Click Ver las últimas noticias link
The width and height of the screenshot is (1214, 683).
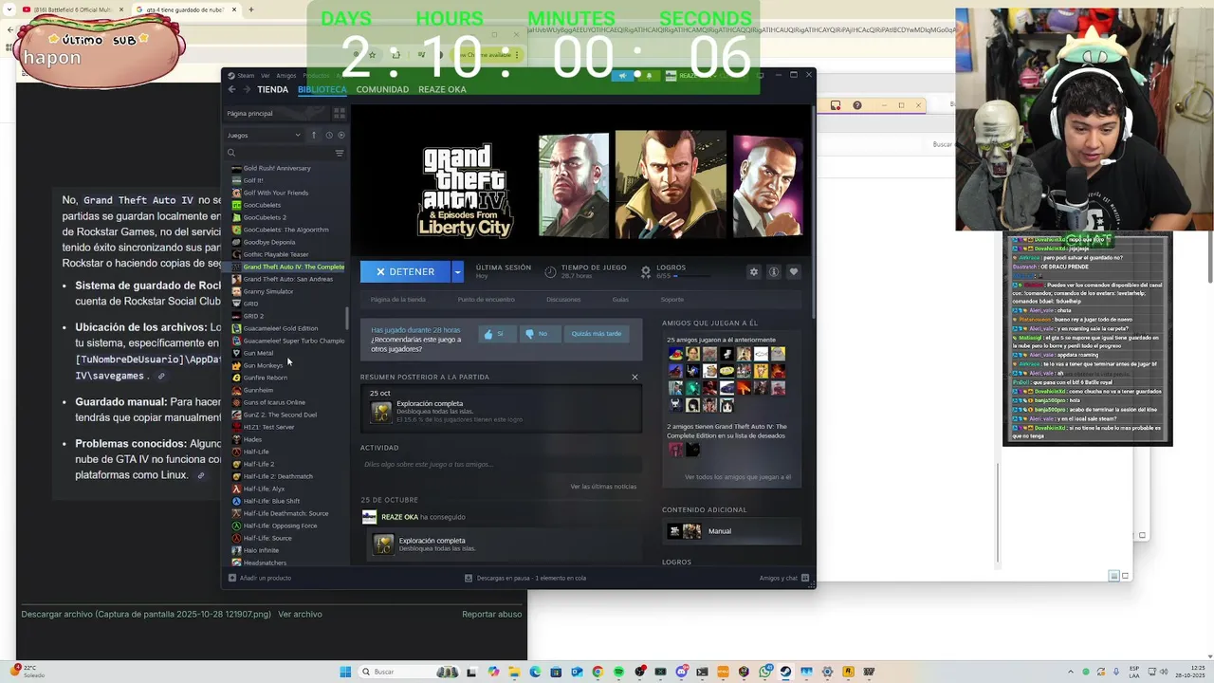coord(603,487)
